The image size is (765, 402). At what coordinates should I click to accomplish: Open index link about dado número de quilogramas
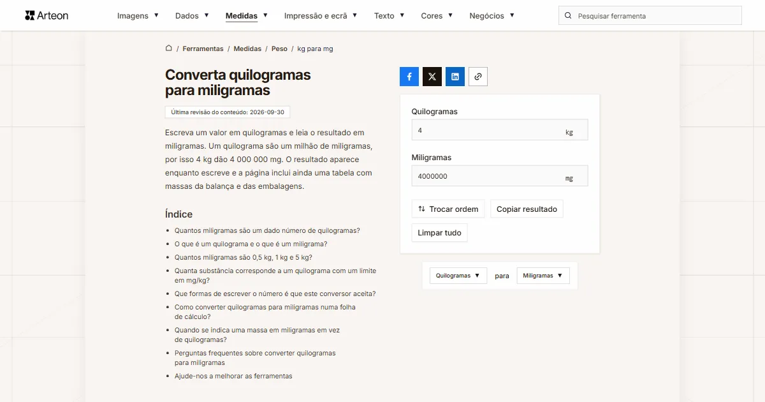(x=267, y=230)
